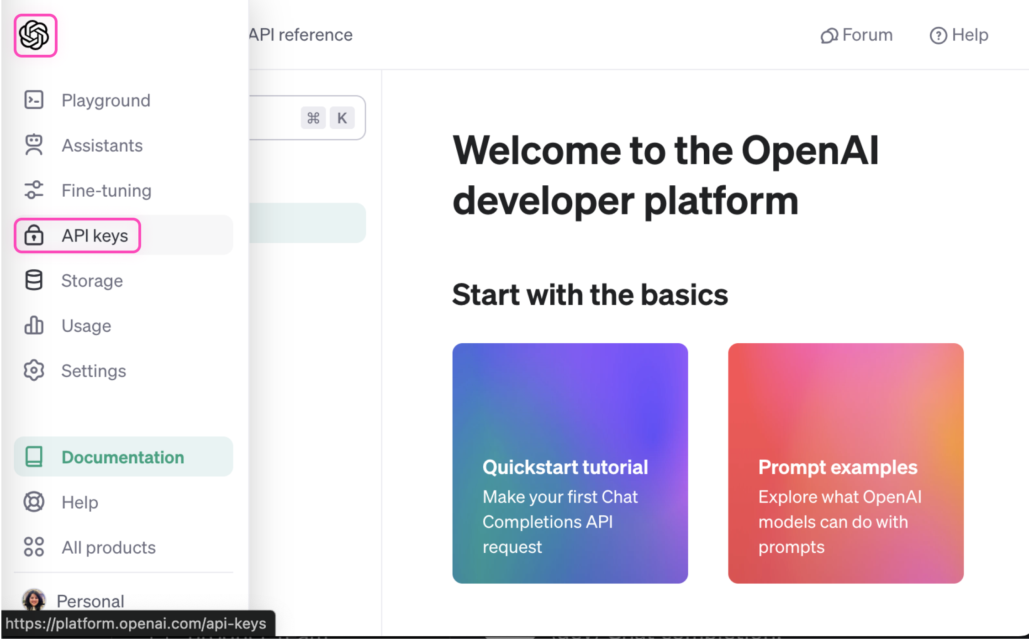Viewport: 1029px width, 639px height.
Task: Open Settings via the gear icon
Action: pos(34,371)
